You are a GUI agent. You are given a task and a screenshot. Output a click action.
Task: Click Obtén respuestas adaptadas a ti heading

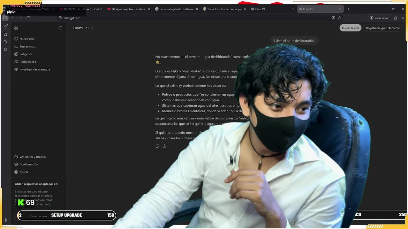(36, 184)
